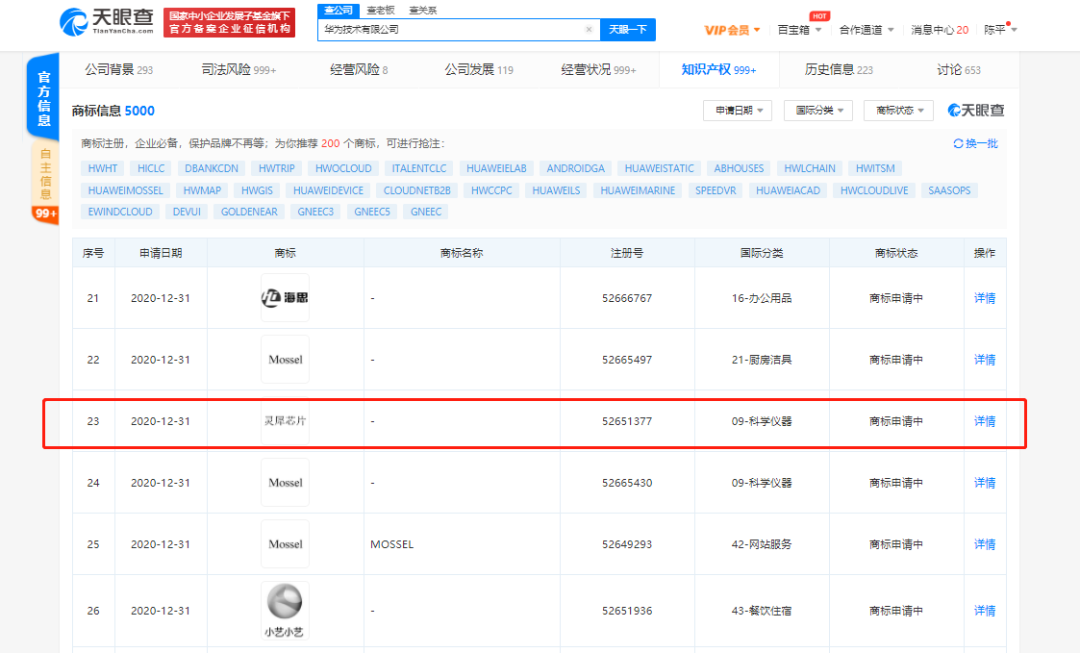Open the 商标状态 filter dropdown
This screenshot has height=653, width=1080.
click(897, 111)
